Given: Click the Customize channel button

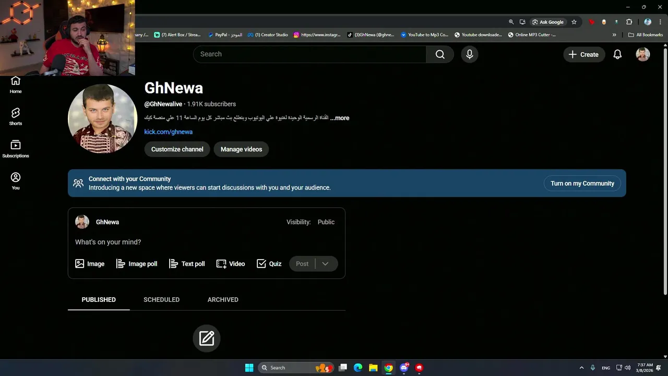Looking at the screenshot, I should pyautogui.click(x=177, y=149).
